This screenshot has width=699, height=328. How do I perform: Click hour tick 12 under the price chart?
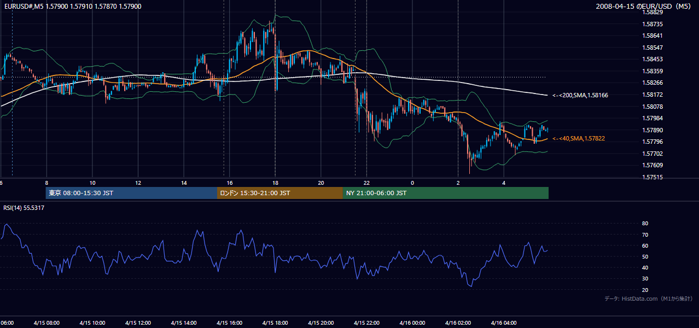click(x=138, y=183)
